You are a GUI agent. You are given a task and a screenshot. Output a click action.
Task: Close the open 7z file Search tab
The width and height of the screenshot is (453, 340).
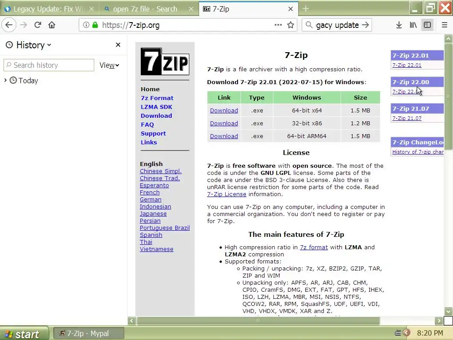191,9
